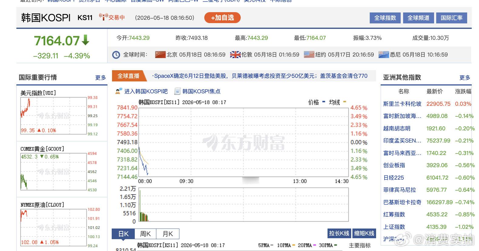Click the intraday KOSPI price line chart
The height and width of the screenshot is (251, 479).
click(x=243, y=142)
